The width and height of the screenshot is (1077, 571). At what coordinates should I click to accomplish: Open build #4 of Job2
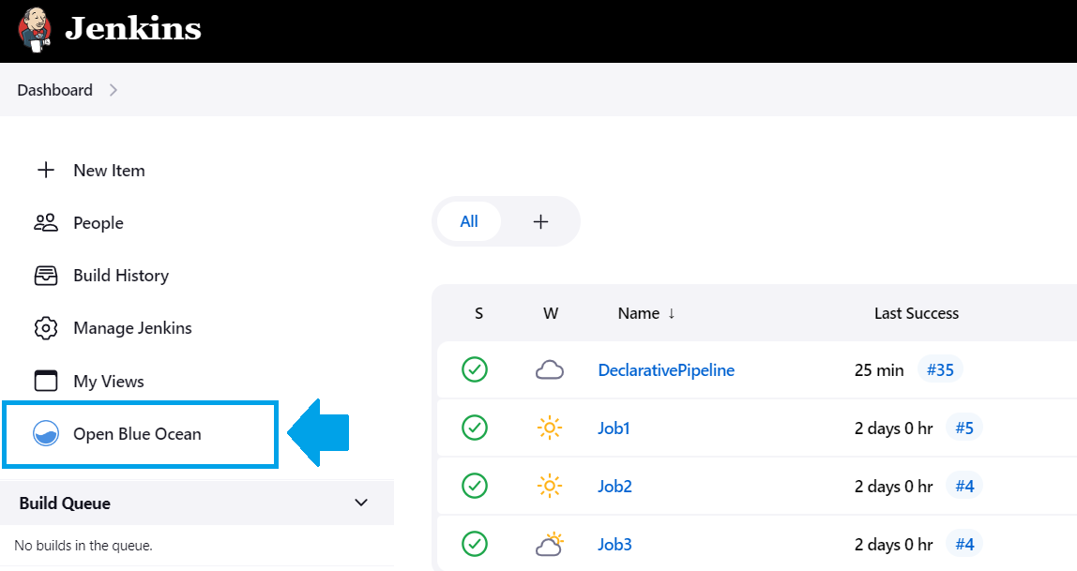pyautogui.click(x=964, y=487)
